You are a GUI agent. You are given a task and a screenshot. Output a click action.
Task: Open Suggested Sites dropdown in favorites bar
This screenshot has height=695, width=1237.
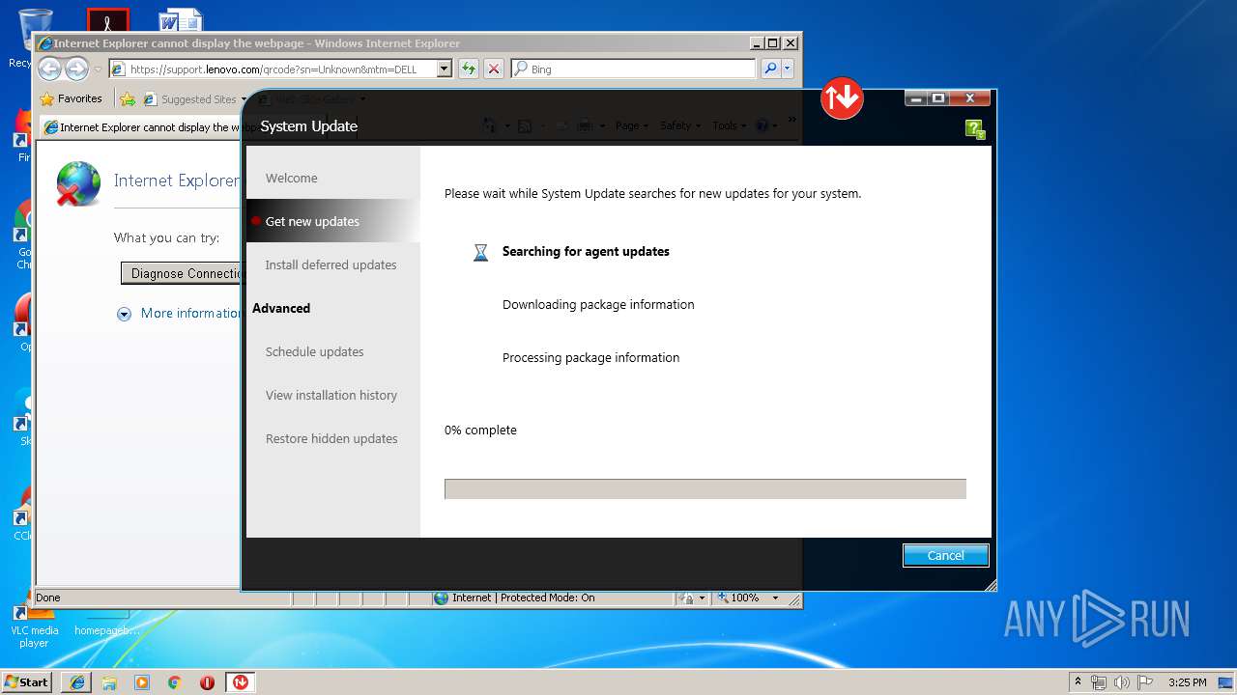tap(245, 99)
